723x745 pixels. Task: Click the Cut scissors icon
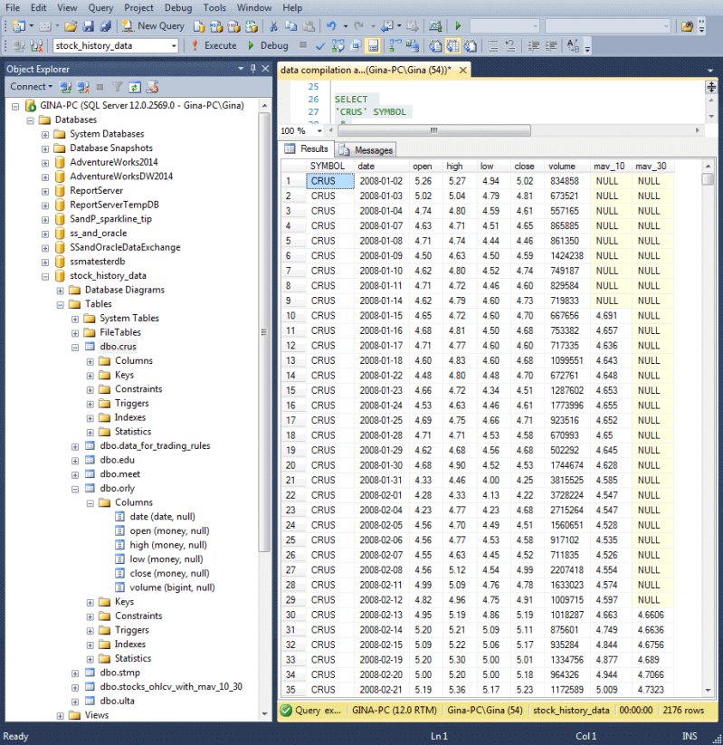(274, 26)
